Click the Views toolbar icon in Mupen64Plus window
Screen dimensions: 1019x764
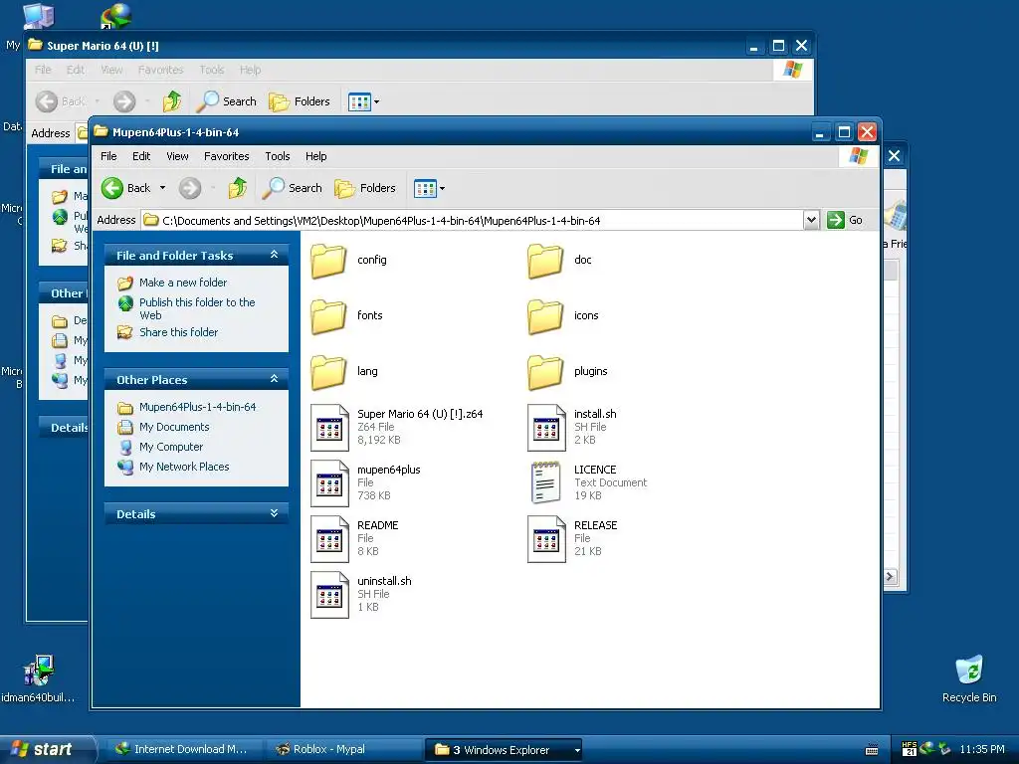(425, 188)
